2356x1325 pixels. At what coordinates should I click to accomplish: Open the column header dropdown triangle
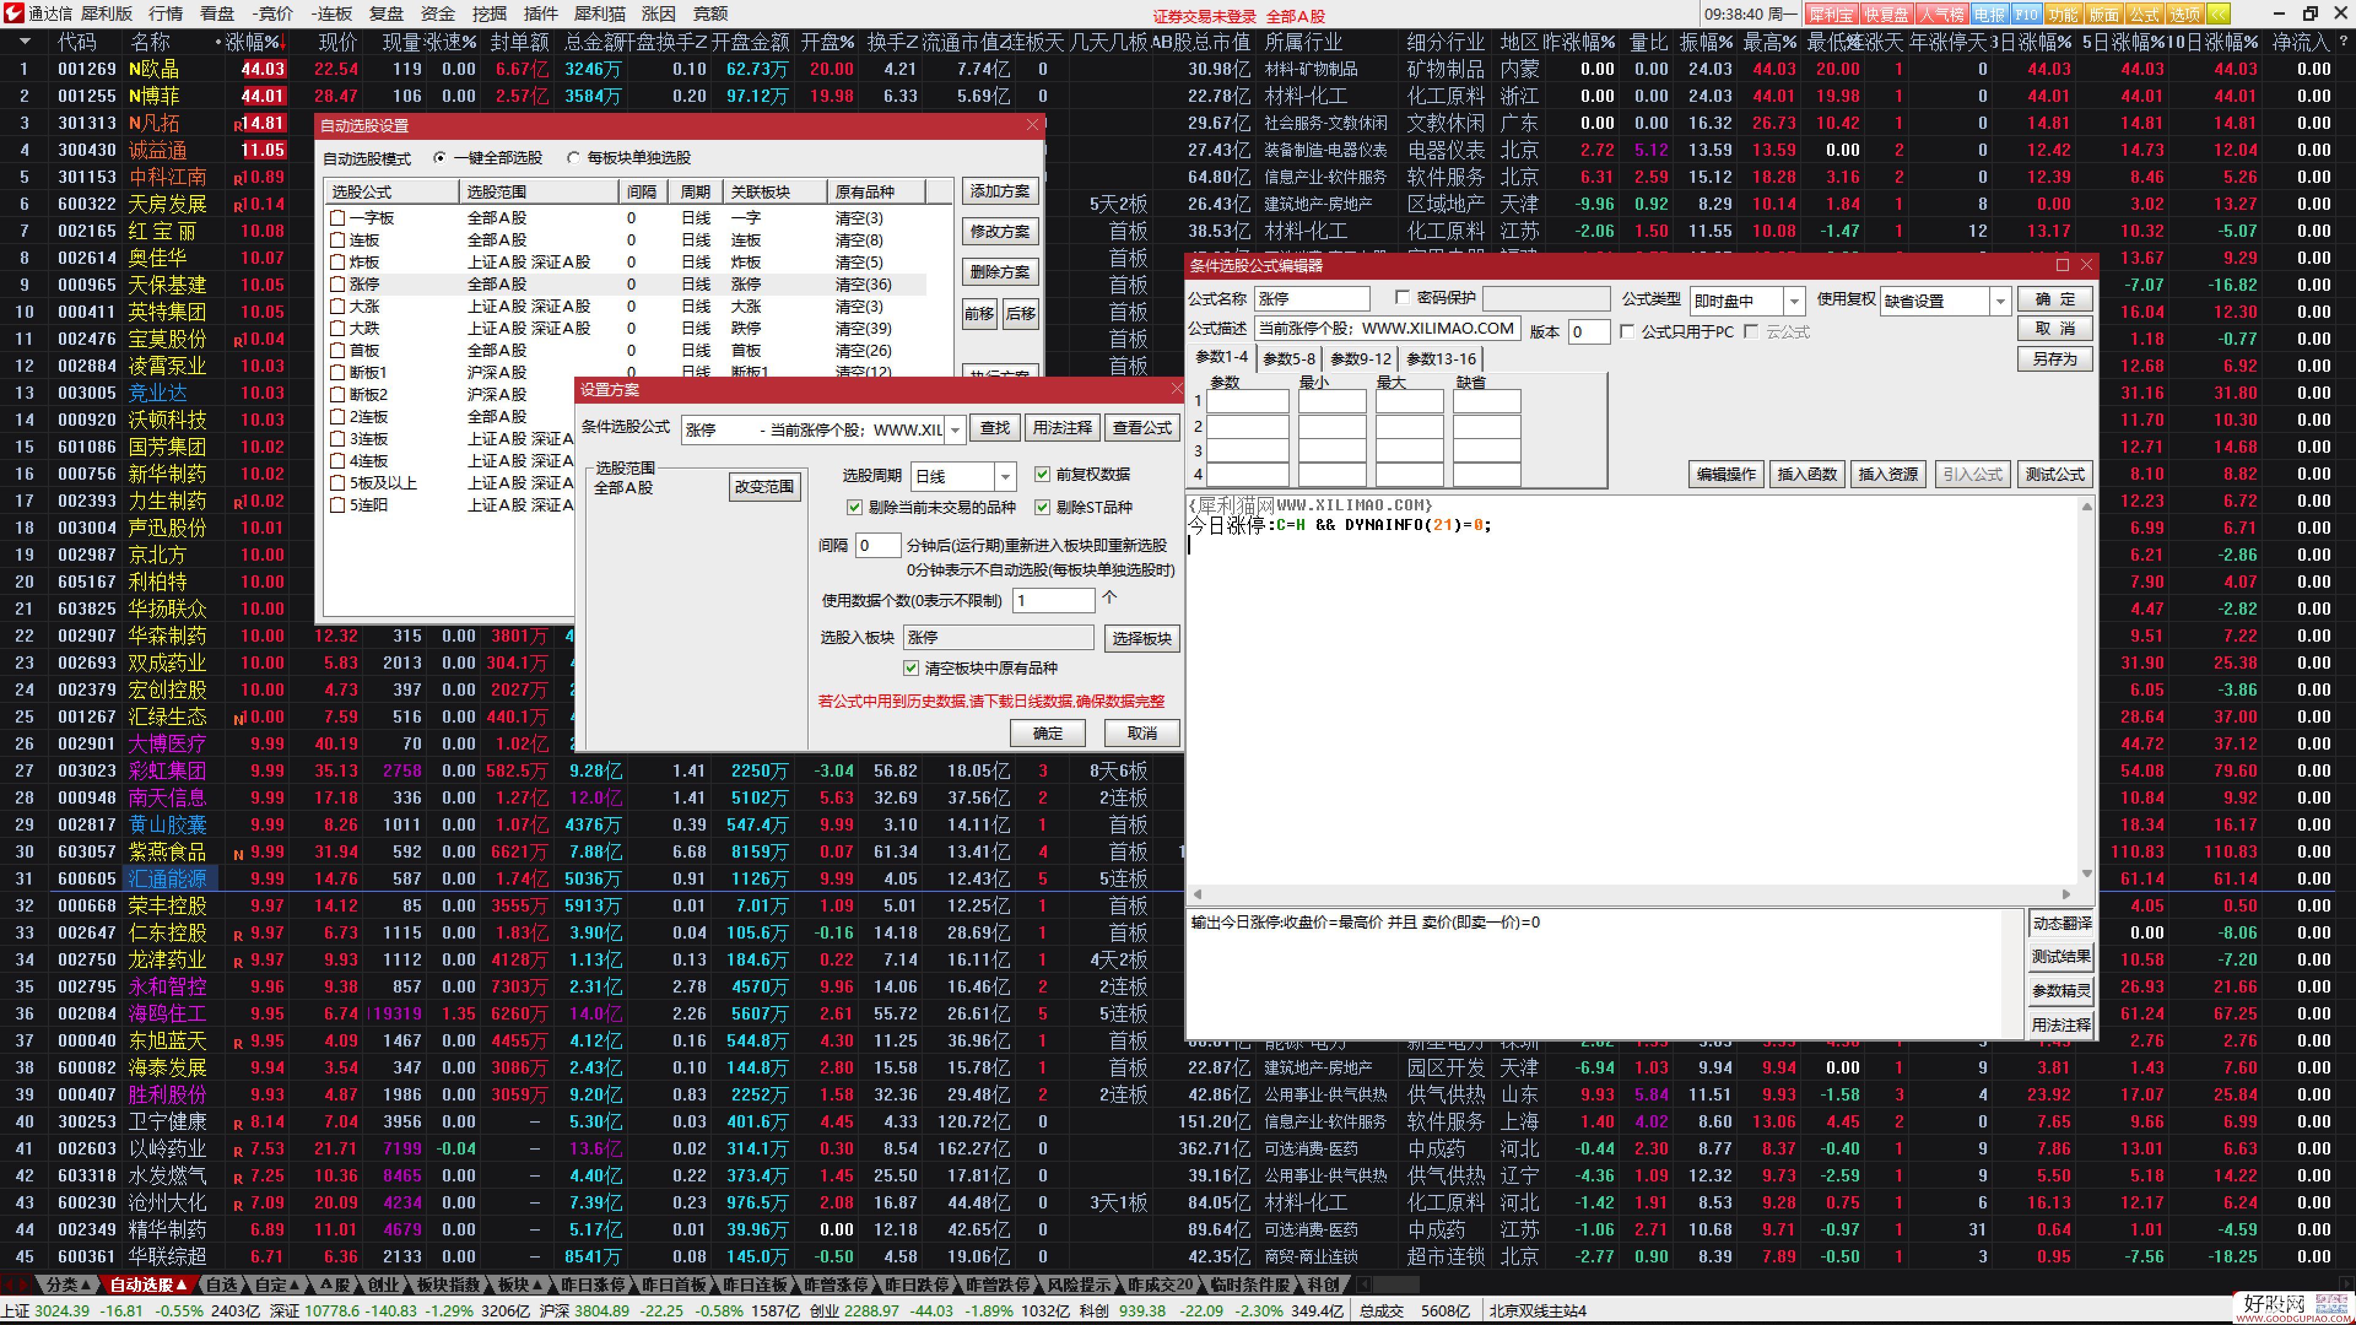[x=25, y=41]
